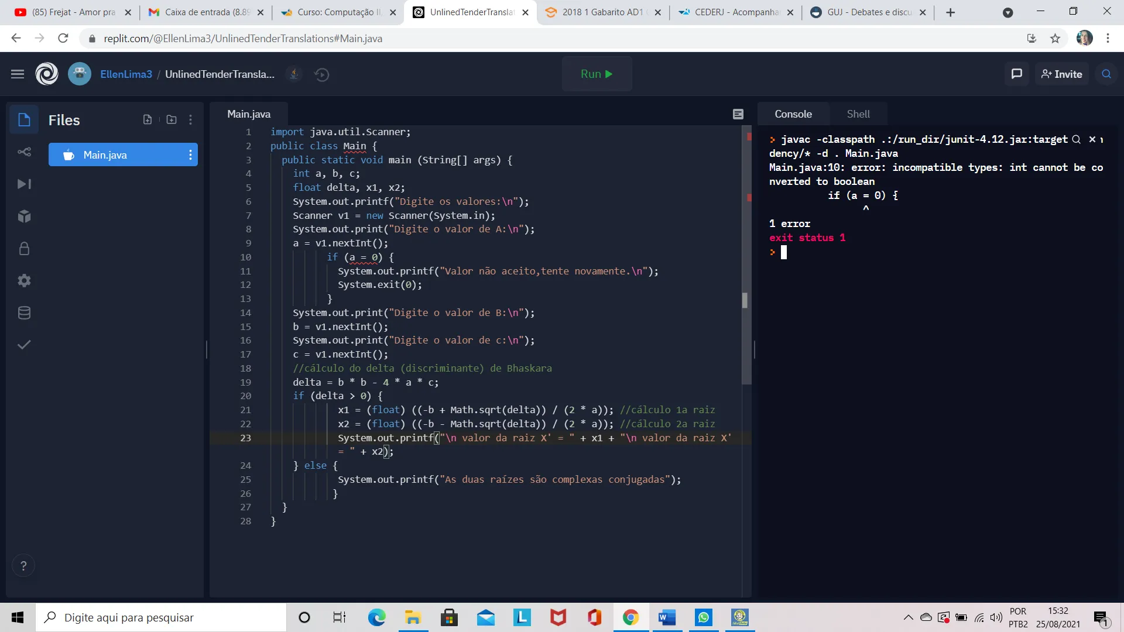This screenshot has width=1124, height=632.
Task: Open EllenLima3 user link
Action: 126,74
